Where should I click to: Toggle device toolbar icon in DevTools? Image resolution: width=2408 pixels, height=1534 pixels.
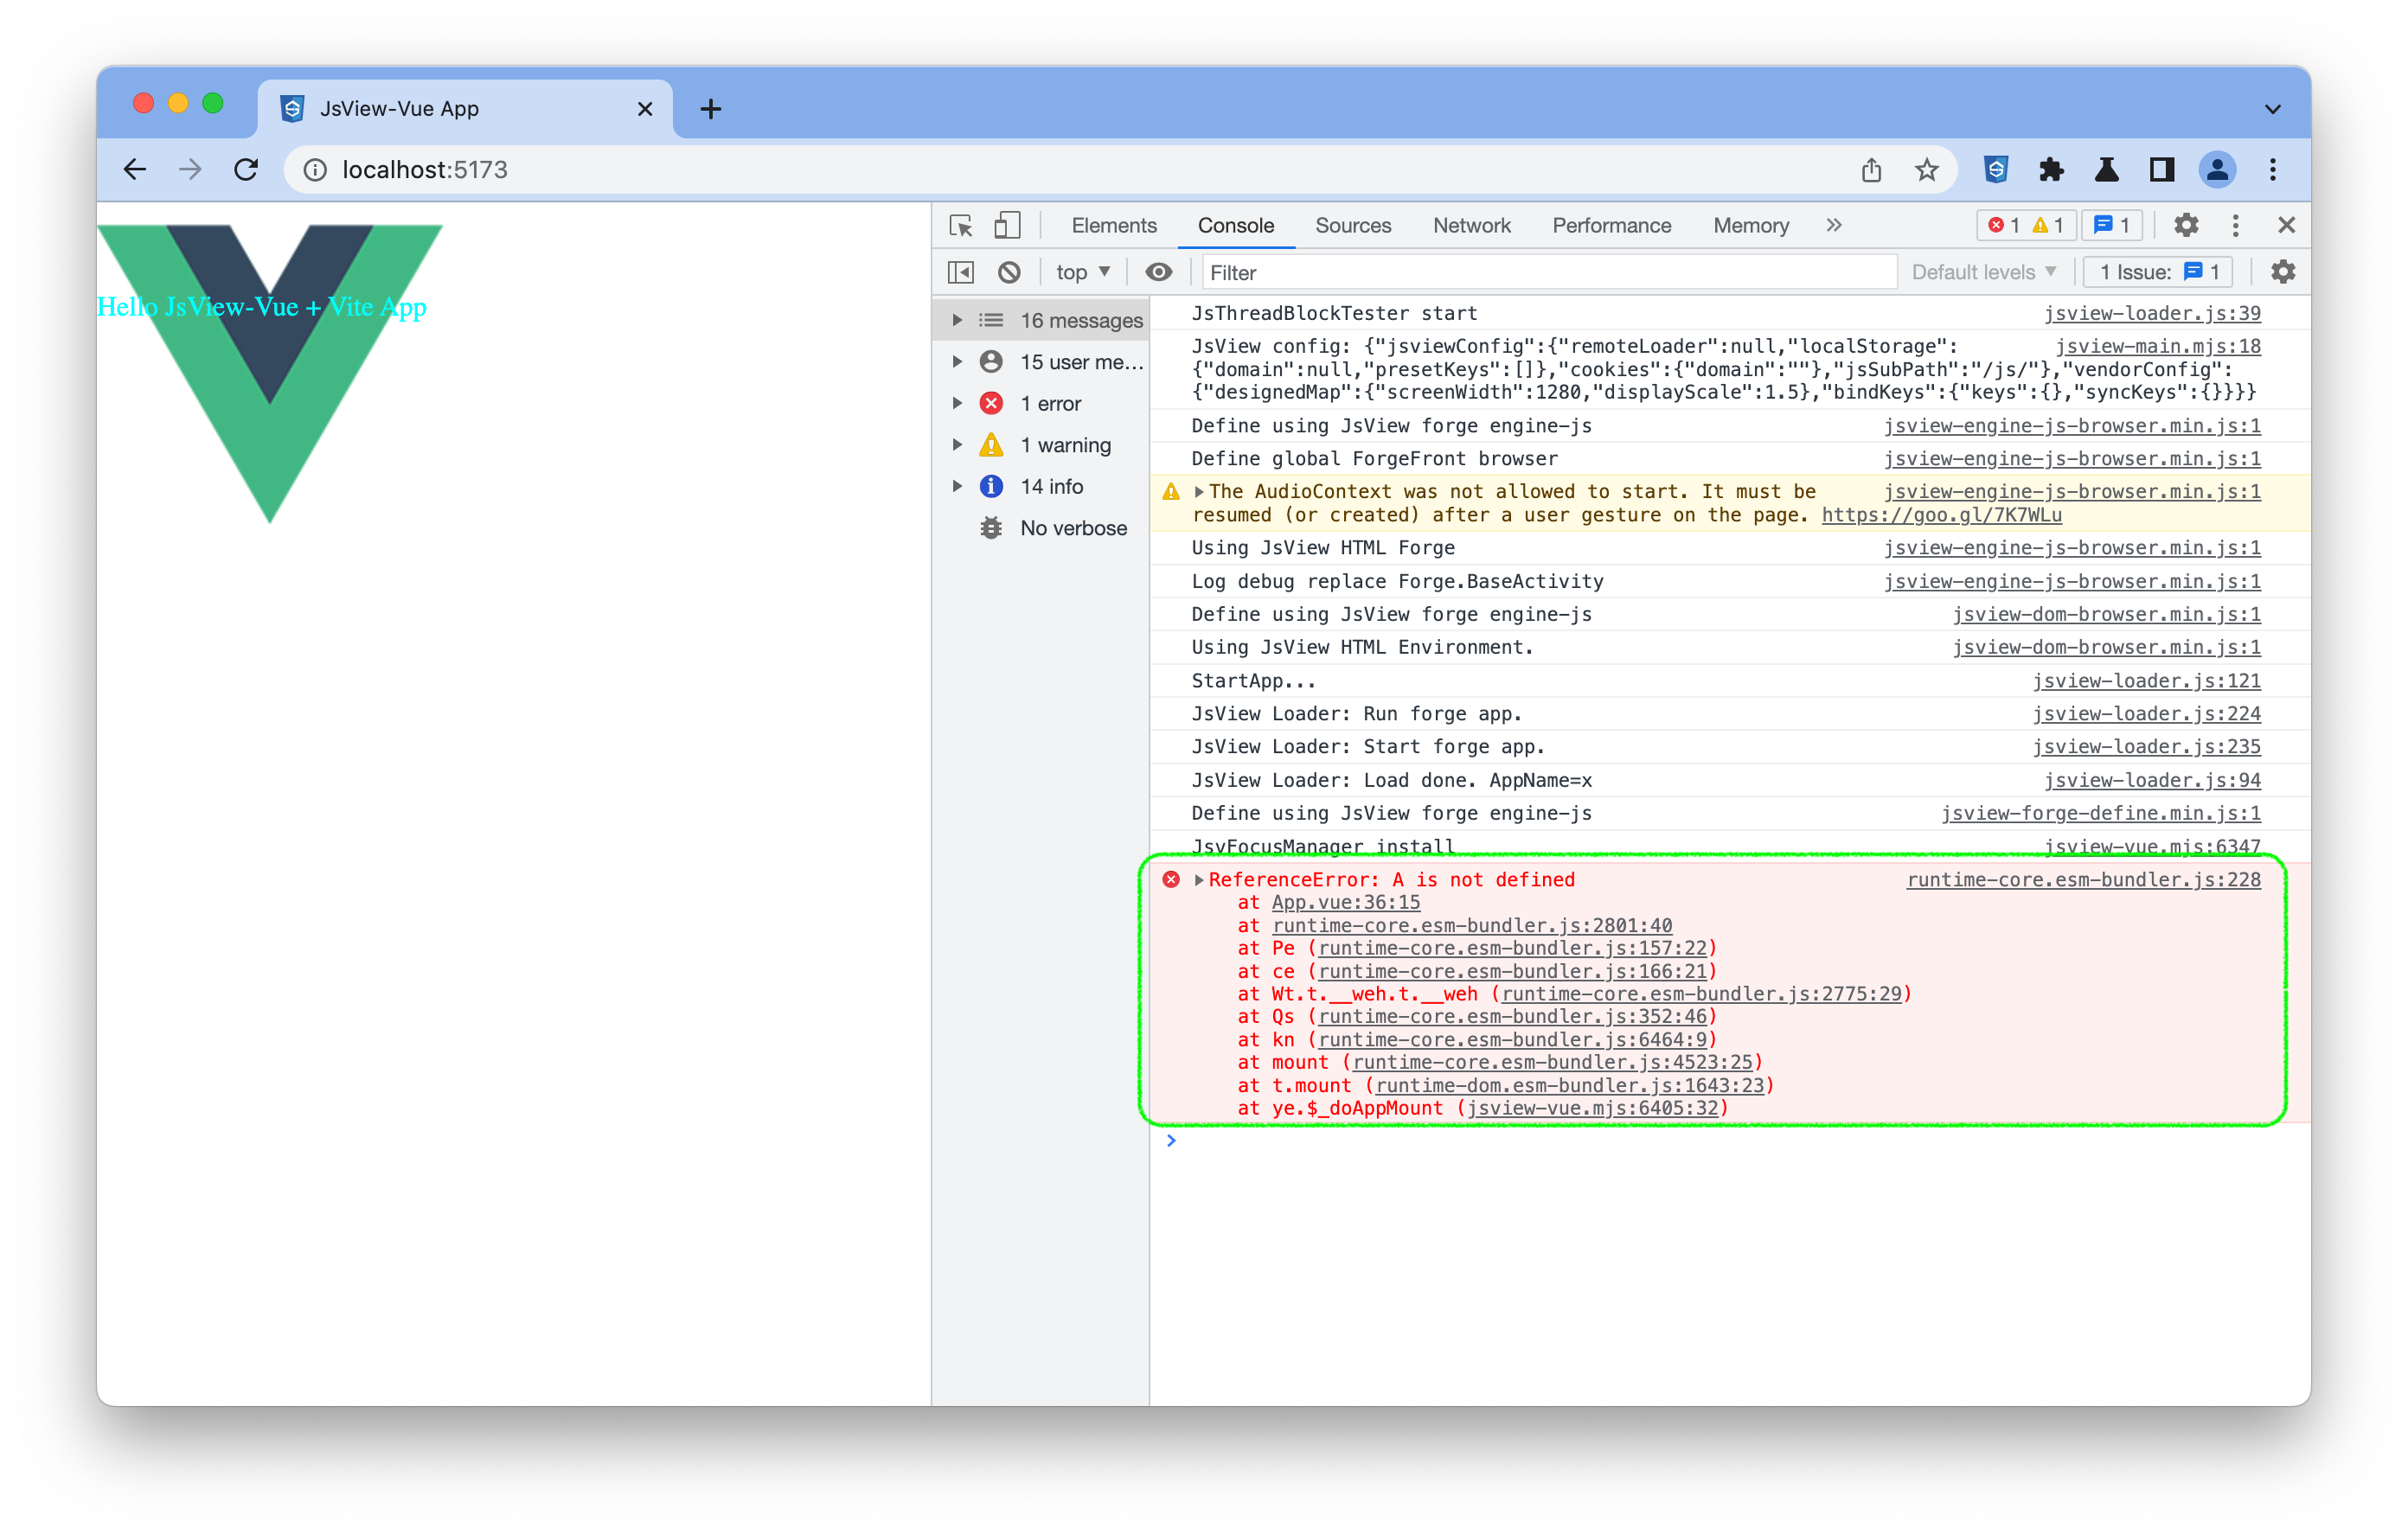coord(1007,225)
